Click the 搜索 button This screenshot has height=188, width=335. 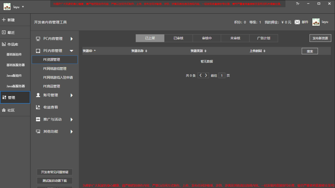point(310,51)
